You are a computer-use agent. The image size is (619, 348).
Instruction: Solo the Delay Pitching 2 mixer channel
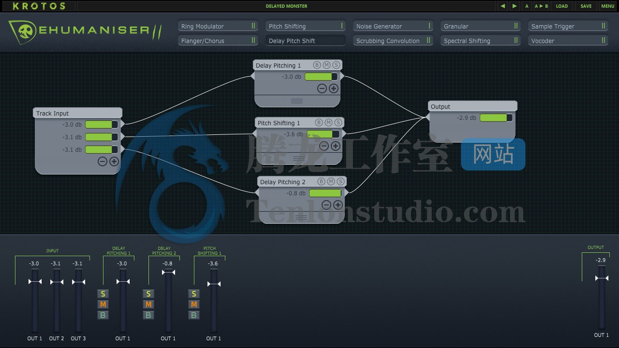point(148,294)
